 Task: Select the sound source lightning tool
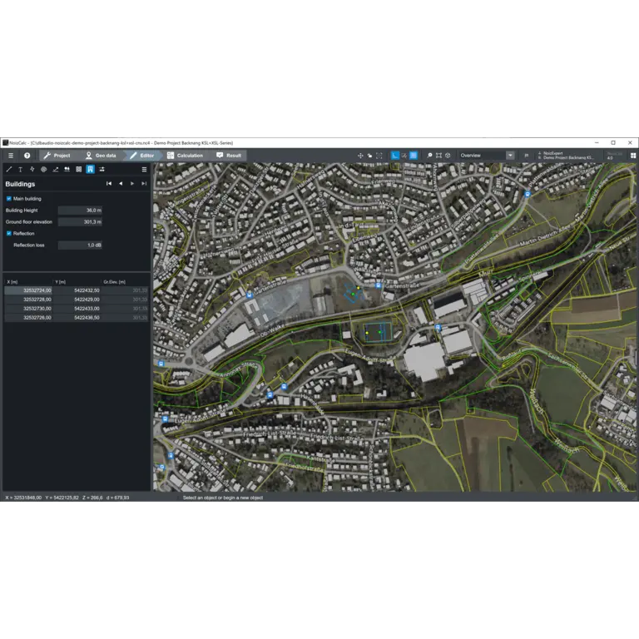(32, 169)
